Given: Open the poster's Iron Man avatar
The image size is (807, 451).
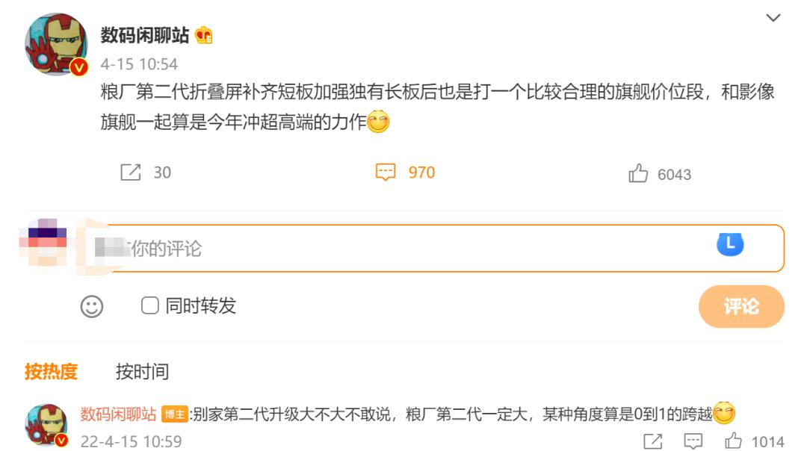Looking at the screenshot, I should click(57, 44).
